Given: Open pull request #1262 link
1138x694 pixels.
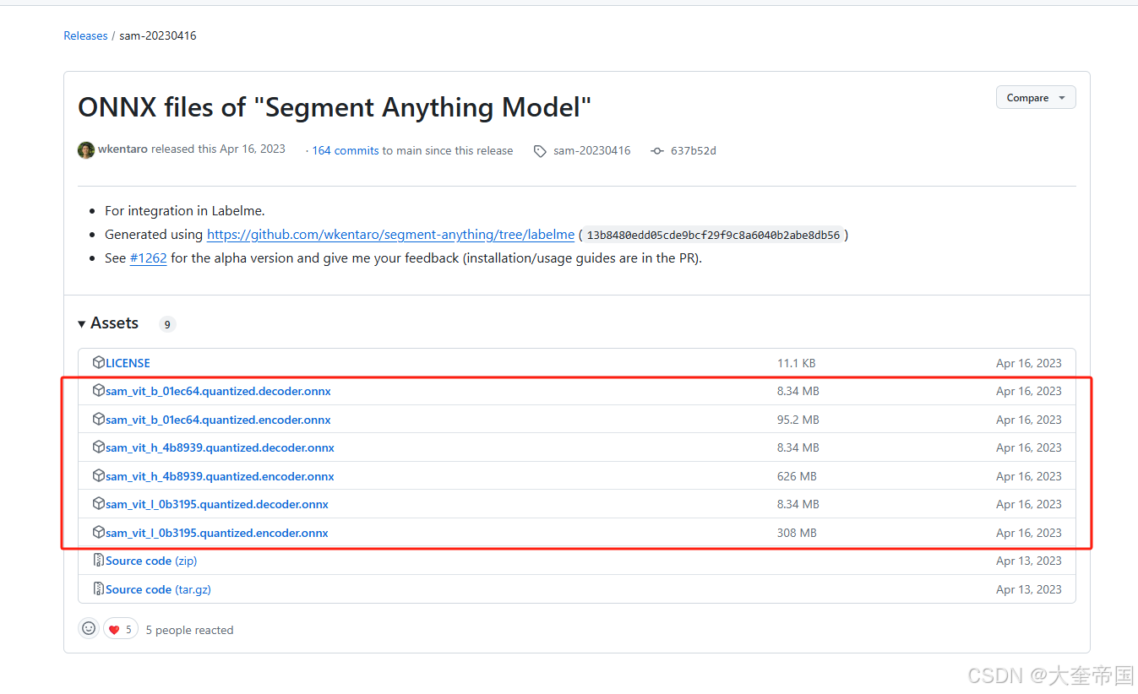Looking at the screenshot, I should (x=148, y=258).
